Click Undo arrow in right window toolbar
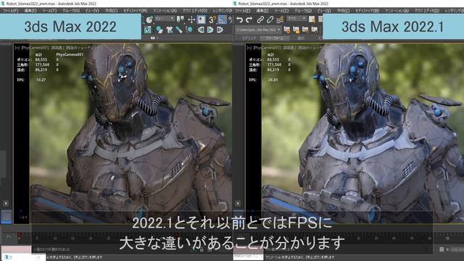 tap(239, 20)
